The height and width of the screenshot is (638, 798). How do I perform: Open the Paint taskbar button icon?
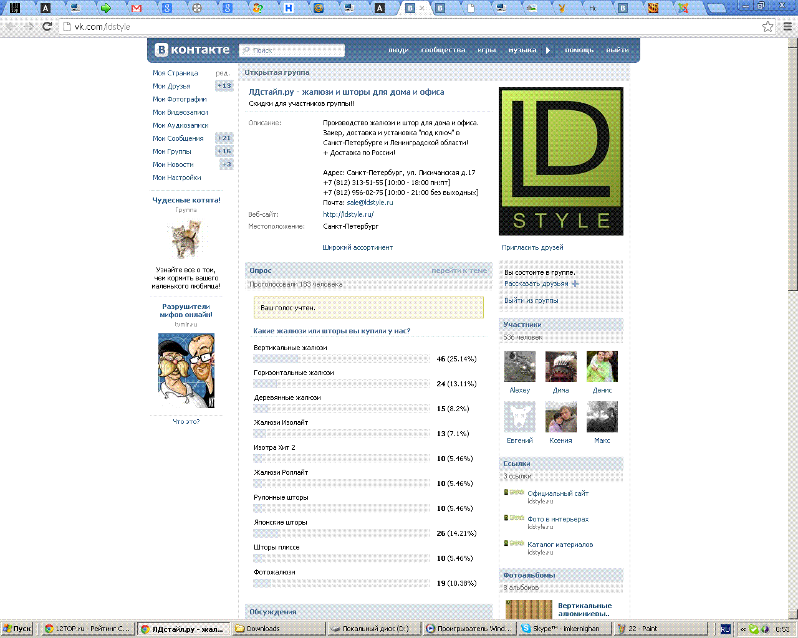[622, 629]
